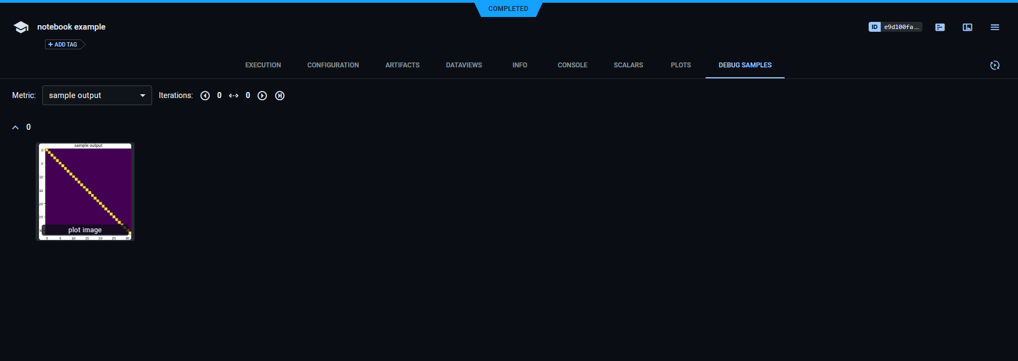Open the hamburger menu
This screenshot has height=361, width=1018.
pos(994,27)
